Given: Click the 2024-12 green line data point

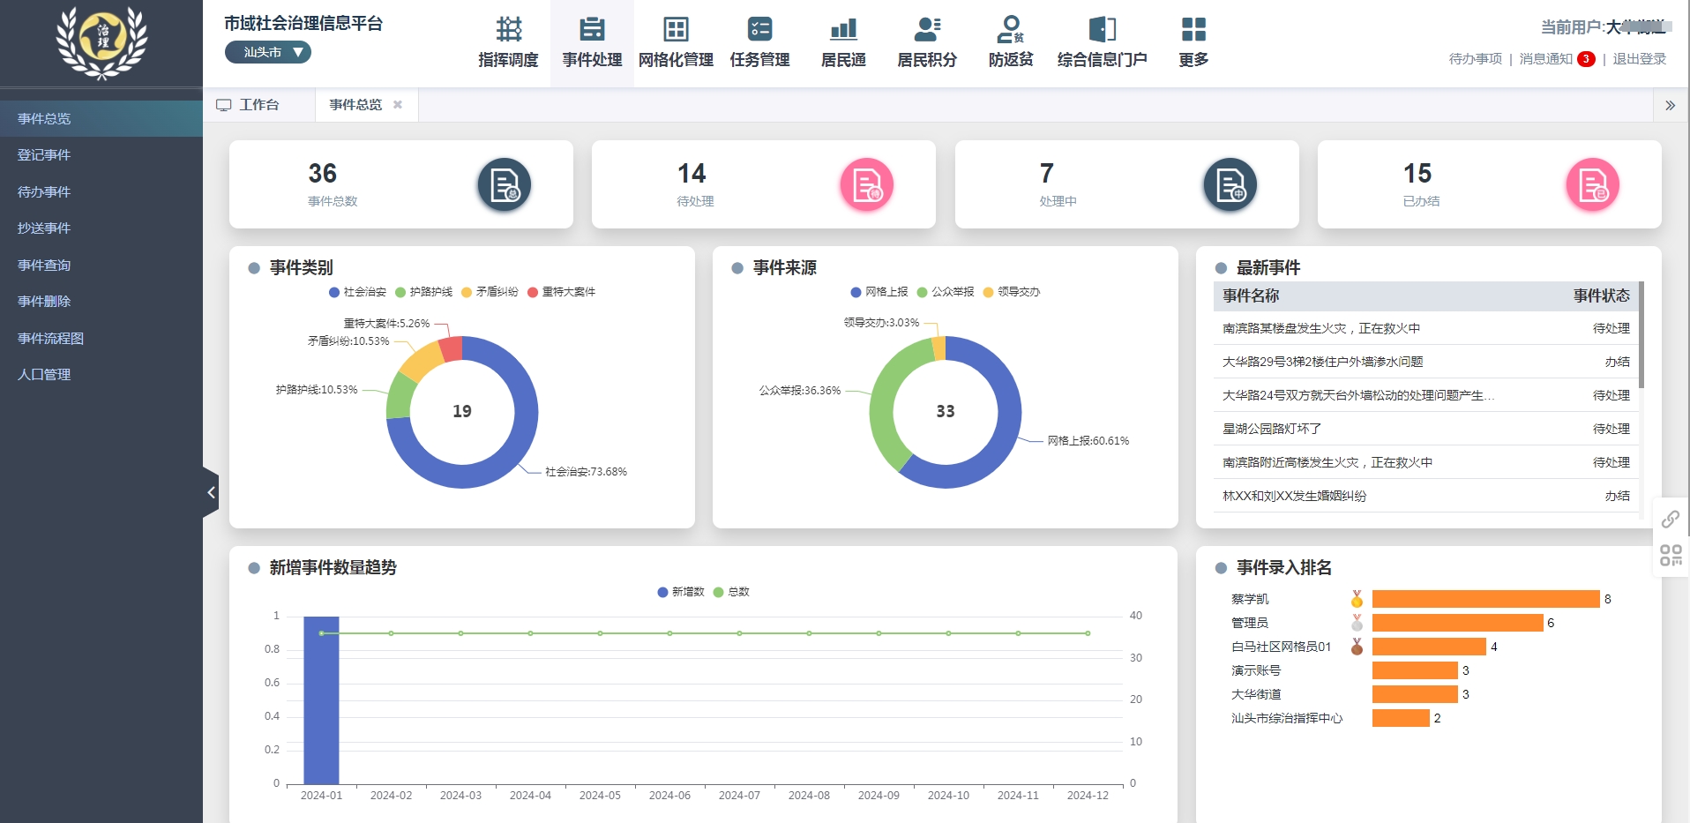Looking at the screenshot, I should coord(1088,633).
